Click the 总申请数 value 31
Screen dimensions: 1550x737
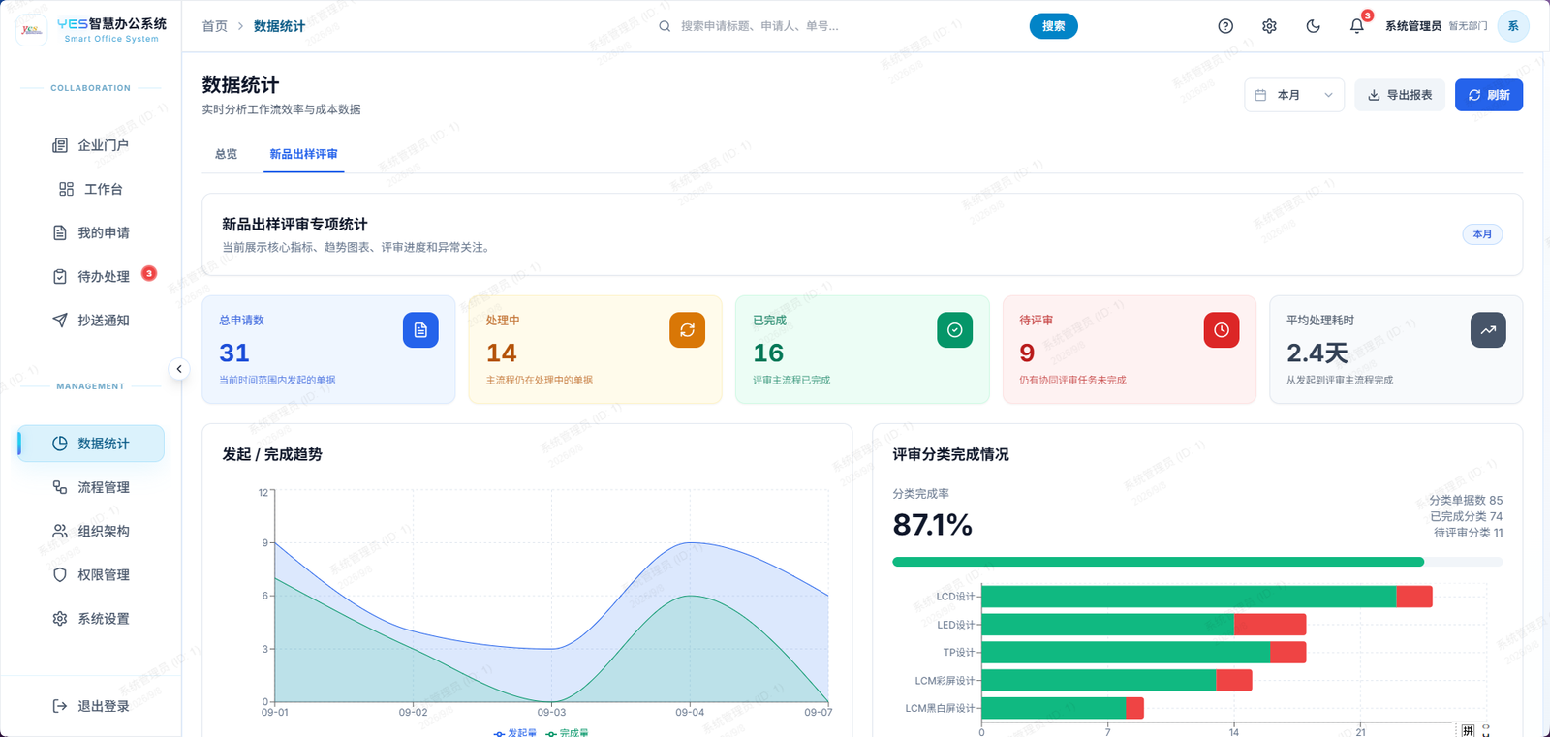point(234,353)
